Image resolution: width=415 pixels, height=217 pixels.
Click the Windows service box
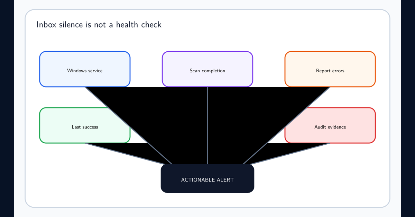(85, 69)
